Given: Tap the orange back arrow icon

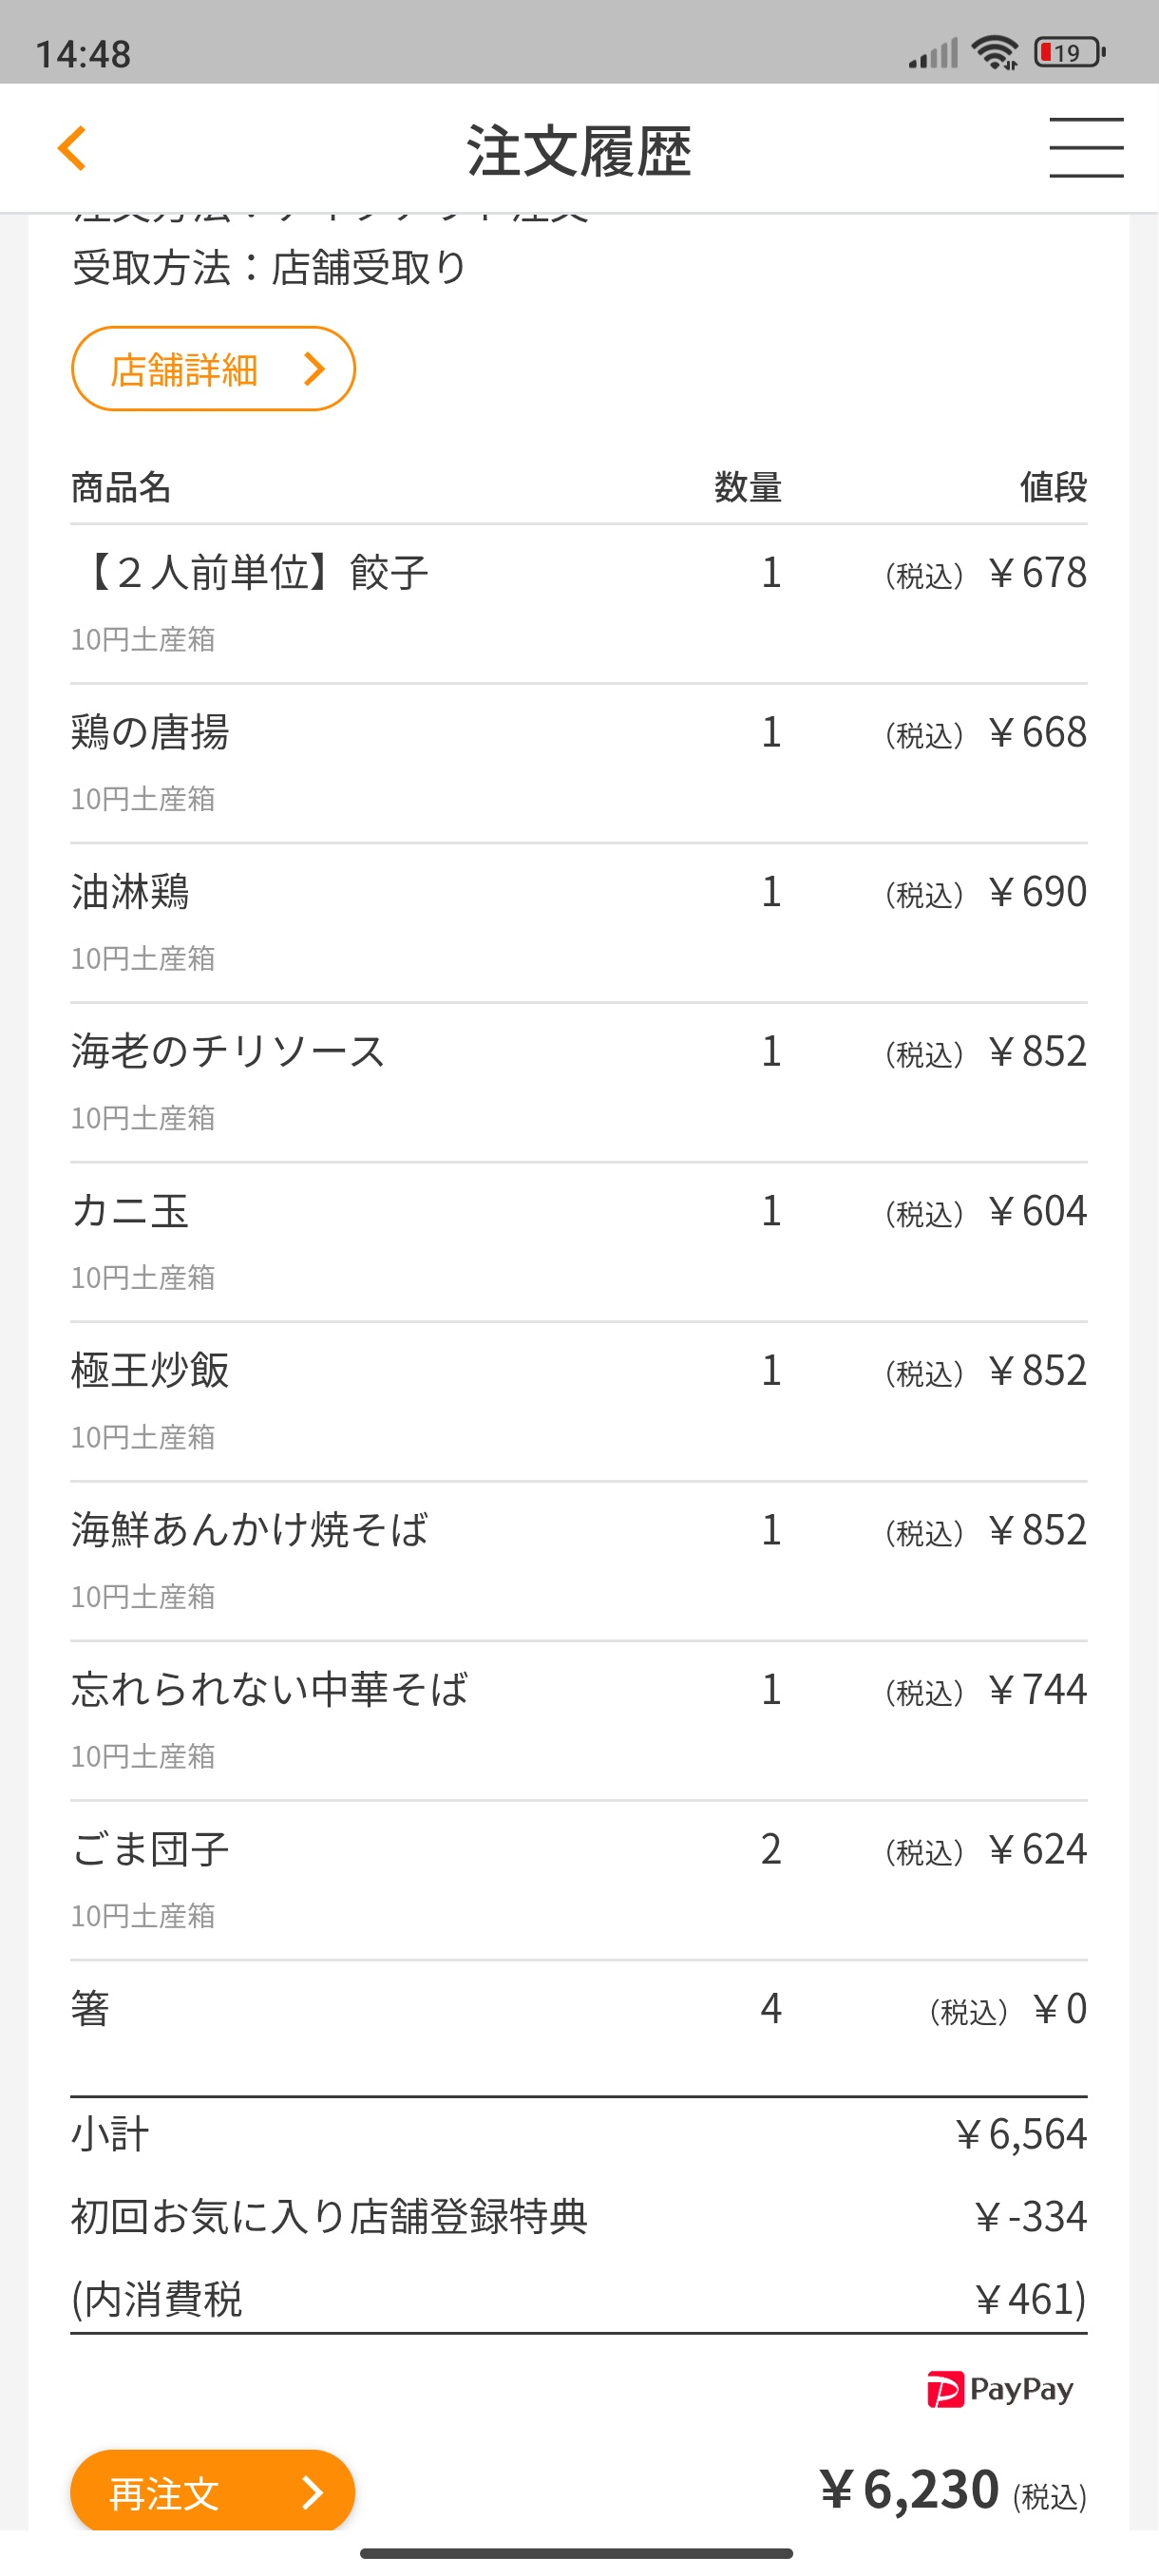Looking at the screenshot, I should 72,148.
